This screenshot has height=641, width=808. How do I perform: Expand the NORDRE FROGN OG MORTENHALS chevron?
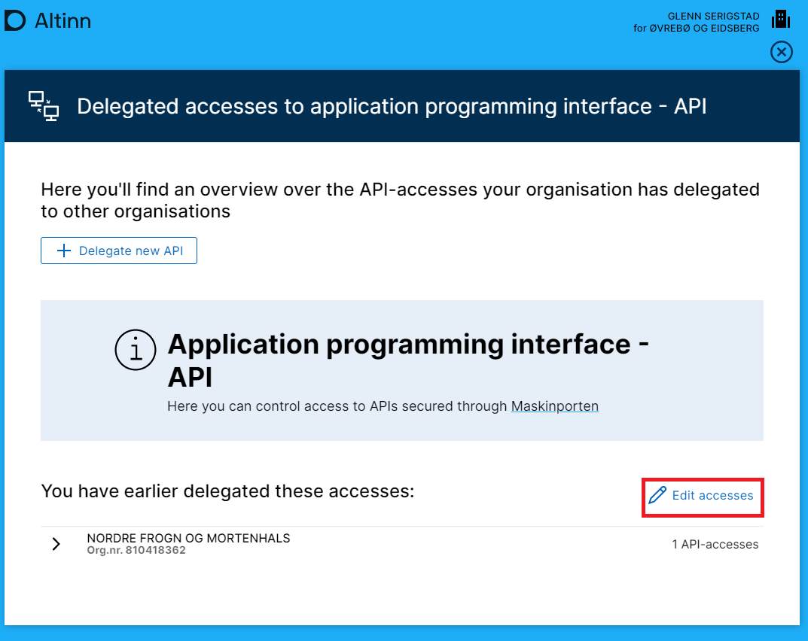[x=56, y=544]
